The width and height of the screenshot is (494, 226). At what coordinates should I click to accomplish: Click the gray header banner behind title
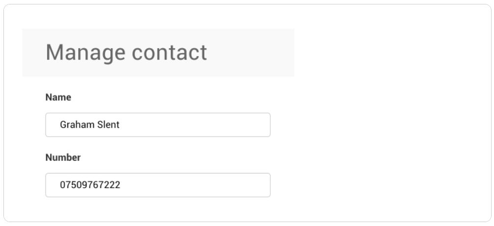point(158,53)
